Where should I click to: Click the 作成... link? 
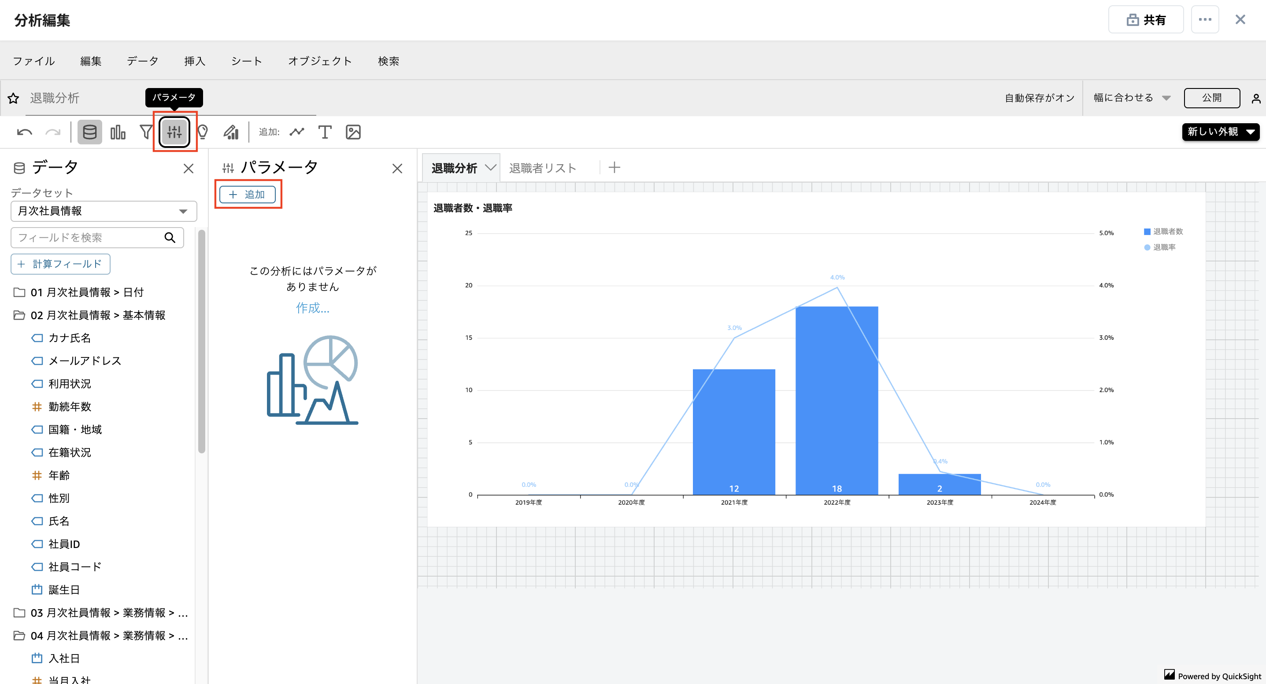[x=313, y=308]
